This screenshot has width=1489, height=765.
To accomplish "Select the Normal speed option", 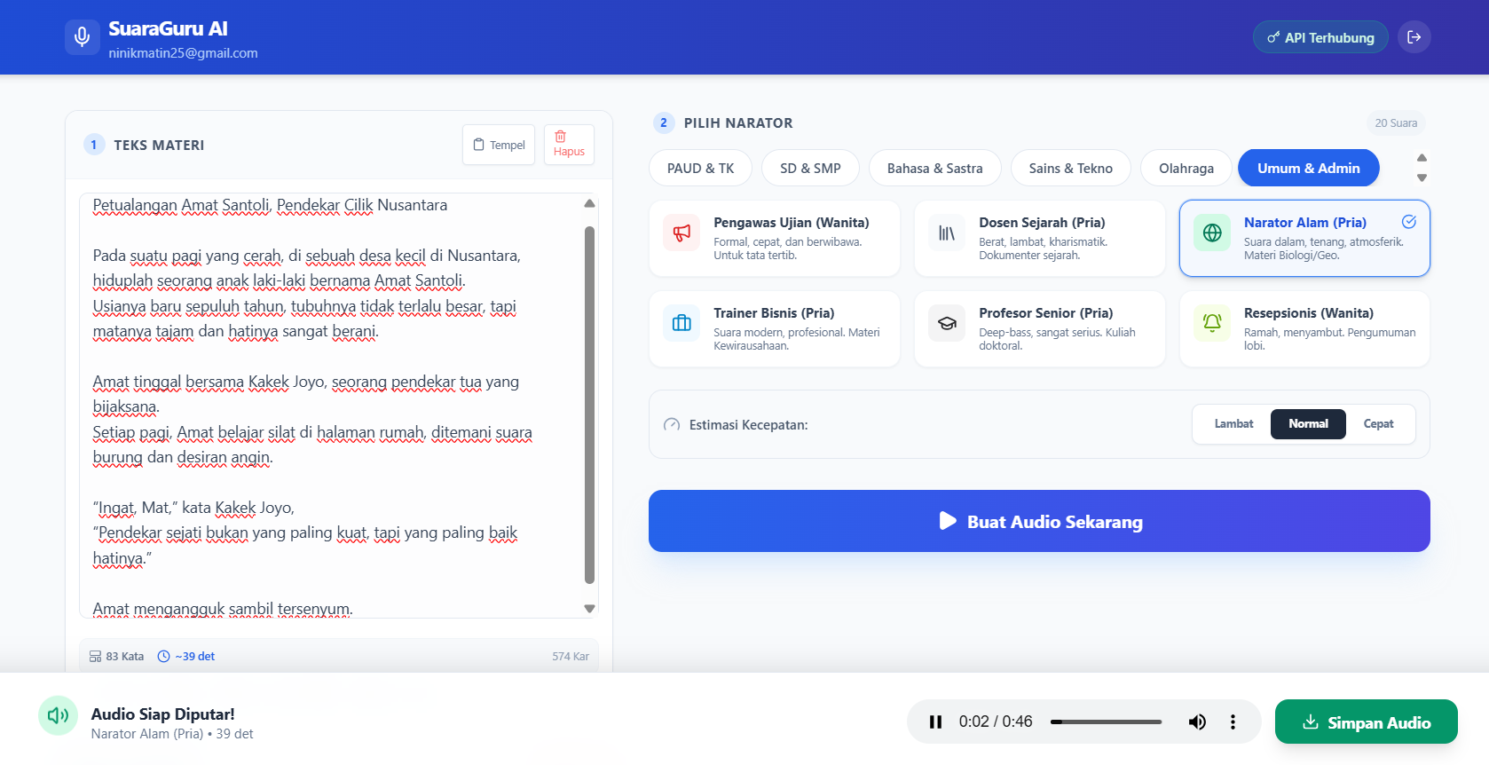I will coord(1308,424).
